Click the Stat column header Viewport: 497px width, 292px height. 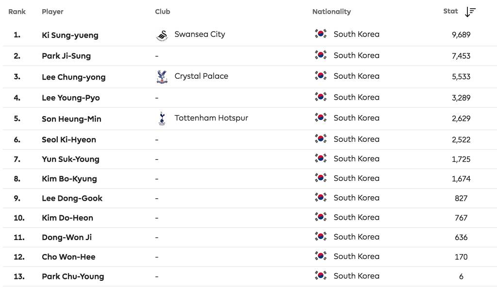click(450, 11)
